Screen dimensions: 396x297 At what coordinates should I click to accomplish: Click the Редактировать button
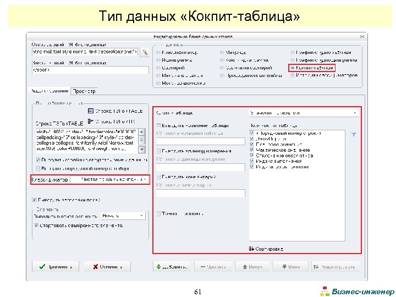tap(335, 267)
